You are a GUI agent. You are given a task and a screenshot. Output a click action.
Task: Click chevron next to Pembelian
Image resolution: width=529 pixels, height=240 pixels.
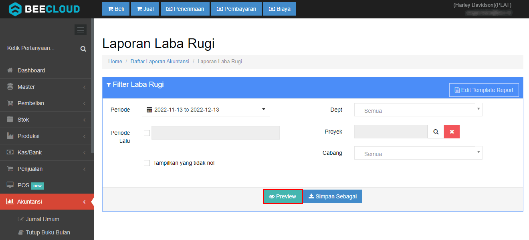coord(84,103)
